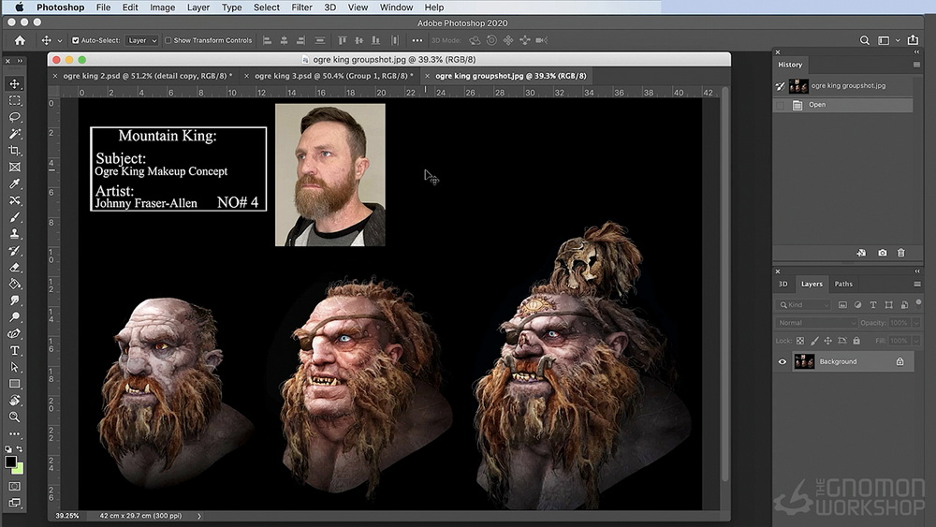Toggle lock all padlock icon
This screenshot has width=936, height=527.
pos(856,341)
